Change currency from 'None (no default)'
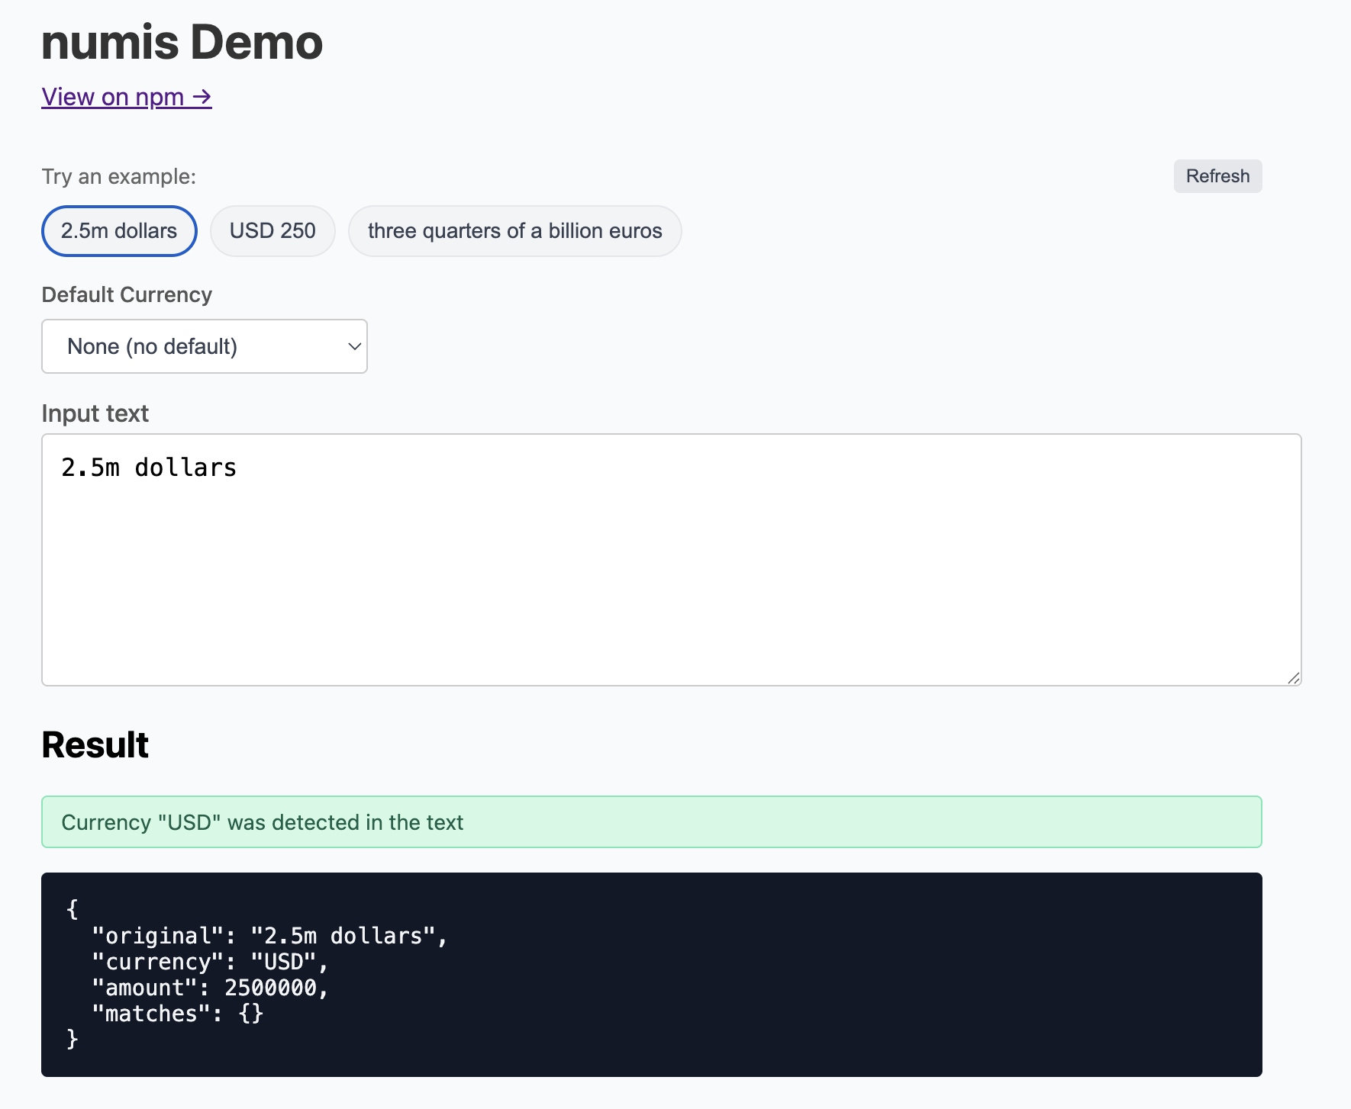 tap(204, 346)
